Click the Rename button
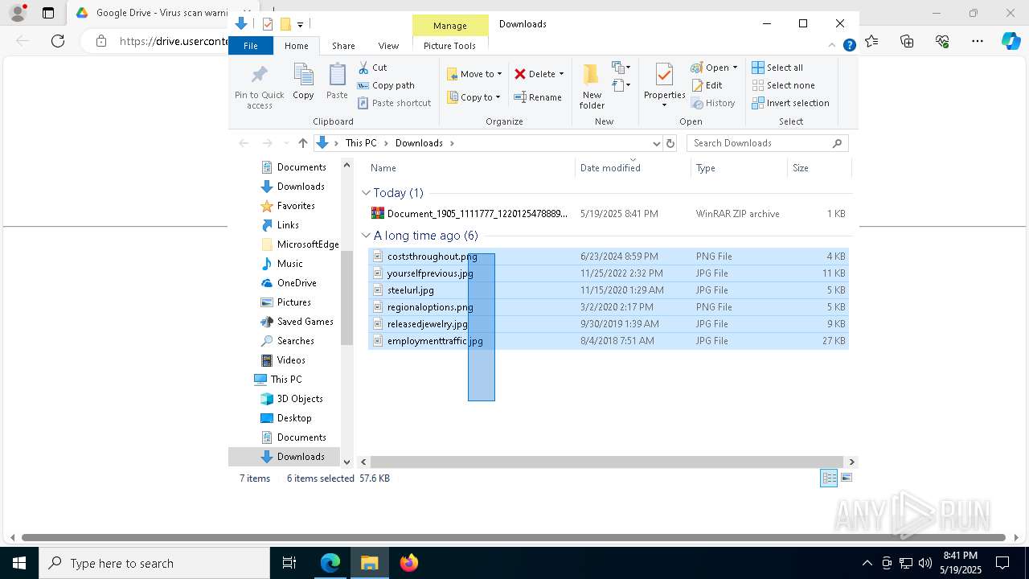Screen dimensions: 1029x579 click(538, 97)
